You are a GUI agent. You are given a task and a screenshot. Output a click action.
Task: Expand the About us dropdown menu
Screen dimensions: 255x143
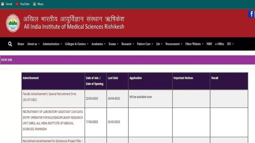click(x=33, y=44)
